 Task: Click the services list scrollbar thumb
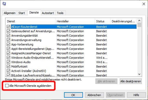[139, 25]
